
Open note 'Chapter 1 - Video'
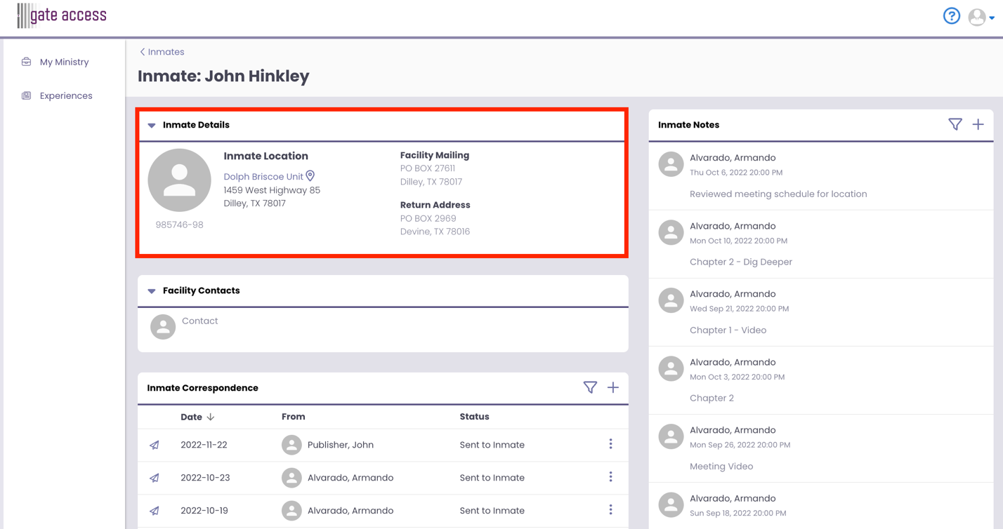point(728,330)
